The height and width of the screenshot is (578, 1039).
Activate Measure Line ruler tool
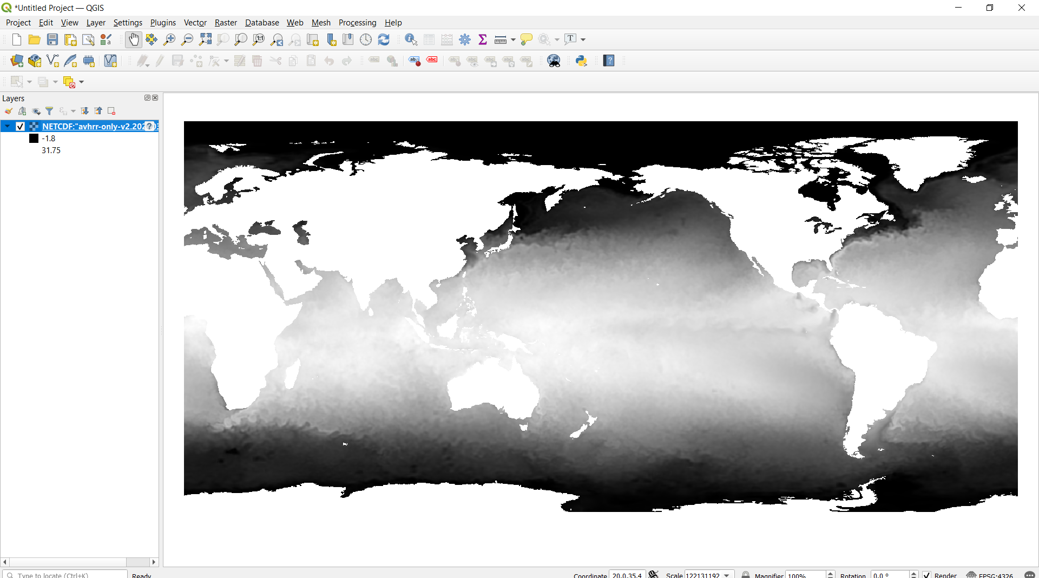click(501, 40)
